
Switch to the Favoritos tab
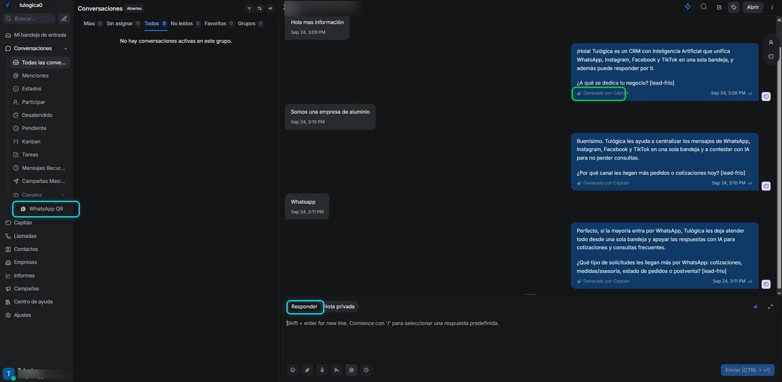[x=219, y=23]
